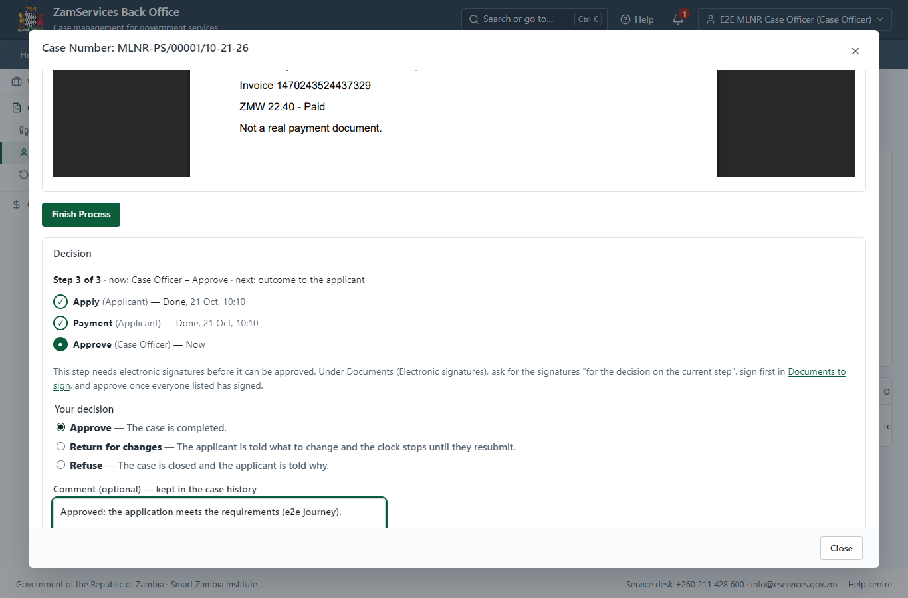The height and width of the screenshot is (598, 908).
Task: Click the ZamServices Back Office title
Action: [x=116, y=12]
